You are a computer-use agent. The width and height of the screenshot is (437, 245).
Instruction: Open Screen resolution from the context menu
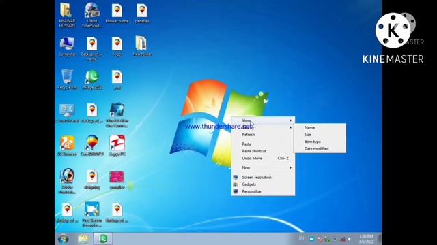pos(263,177)
